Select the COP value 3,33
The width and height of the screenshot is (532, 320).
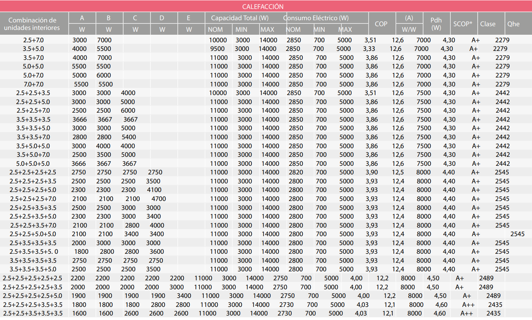(x=369, y=49)
